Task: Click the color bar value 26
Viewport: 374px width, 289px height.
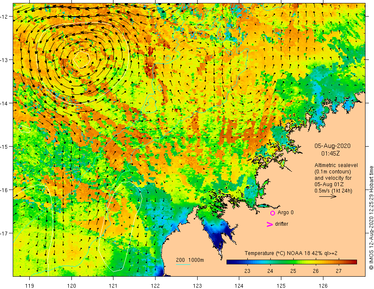Action: point(315,271)
